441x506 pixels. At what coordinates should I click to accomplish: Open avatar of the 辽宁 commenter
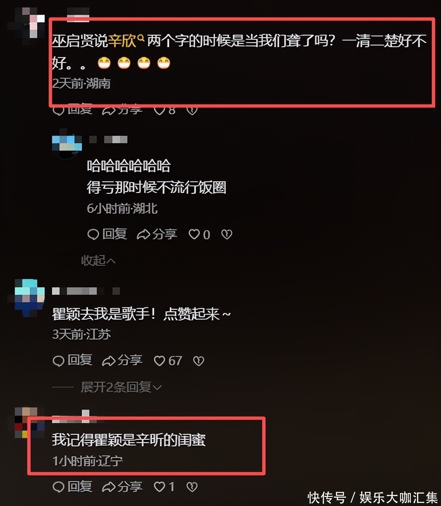(29, 422)
